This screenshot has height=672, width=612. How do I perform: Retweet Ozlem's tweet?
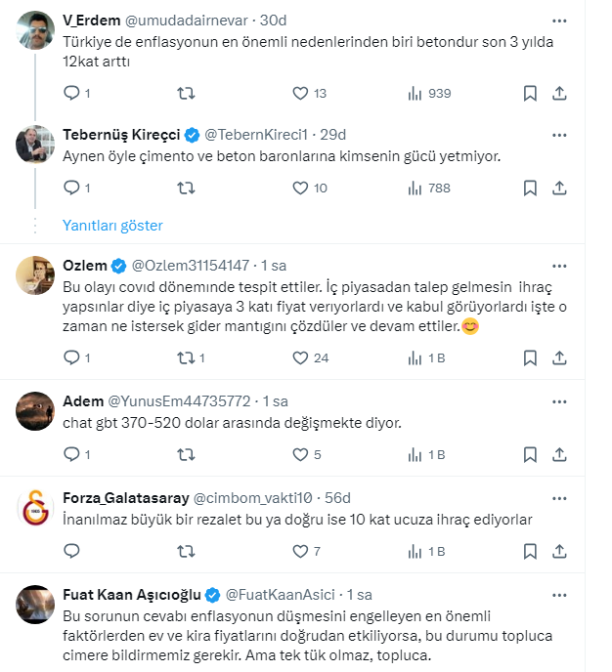point(186,358)
